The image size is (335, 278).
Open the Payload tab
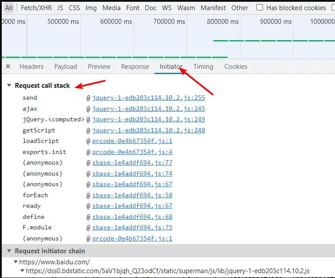pyautogui.click(x=65, y=67)
